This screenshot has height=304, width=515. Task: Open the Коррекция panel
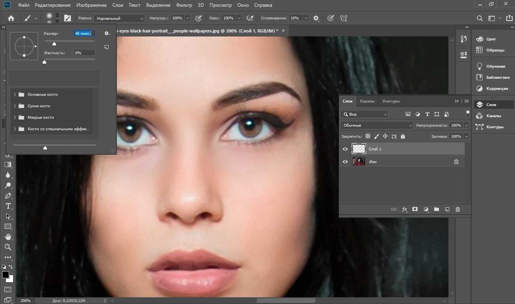497,88
